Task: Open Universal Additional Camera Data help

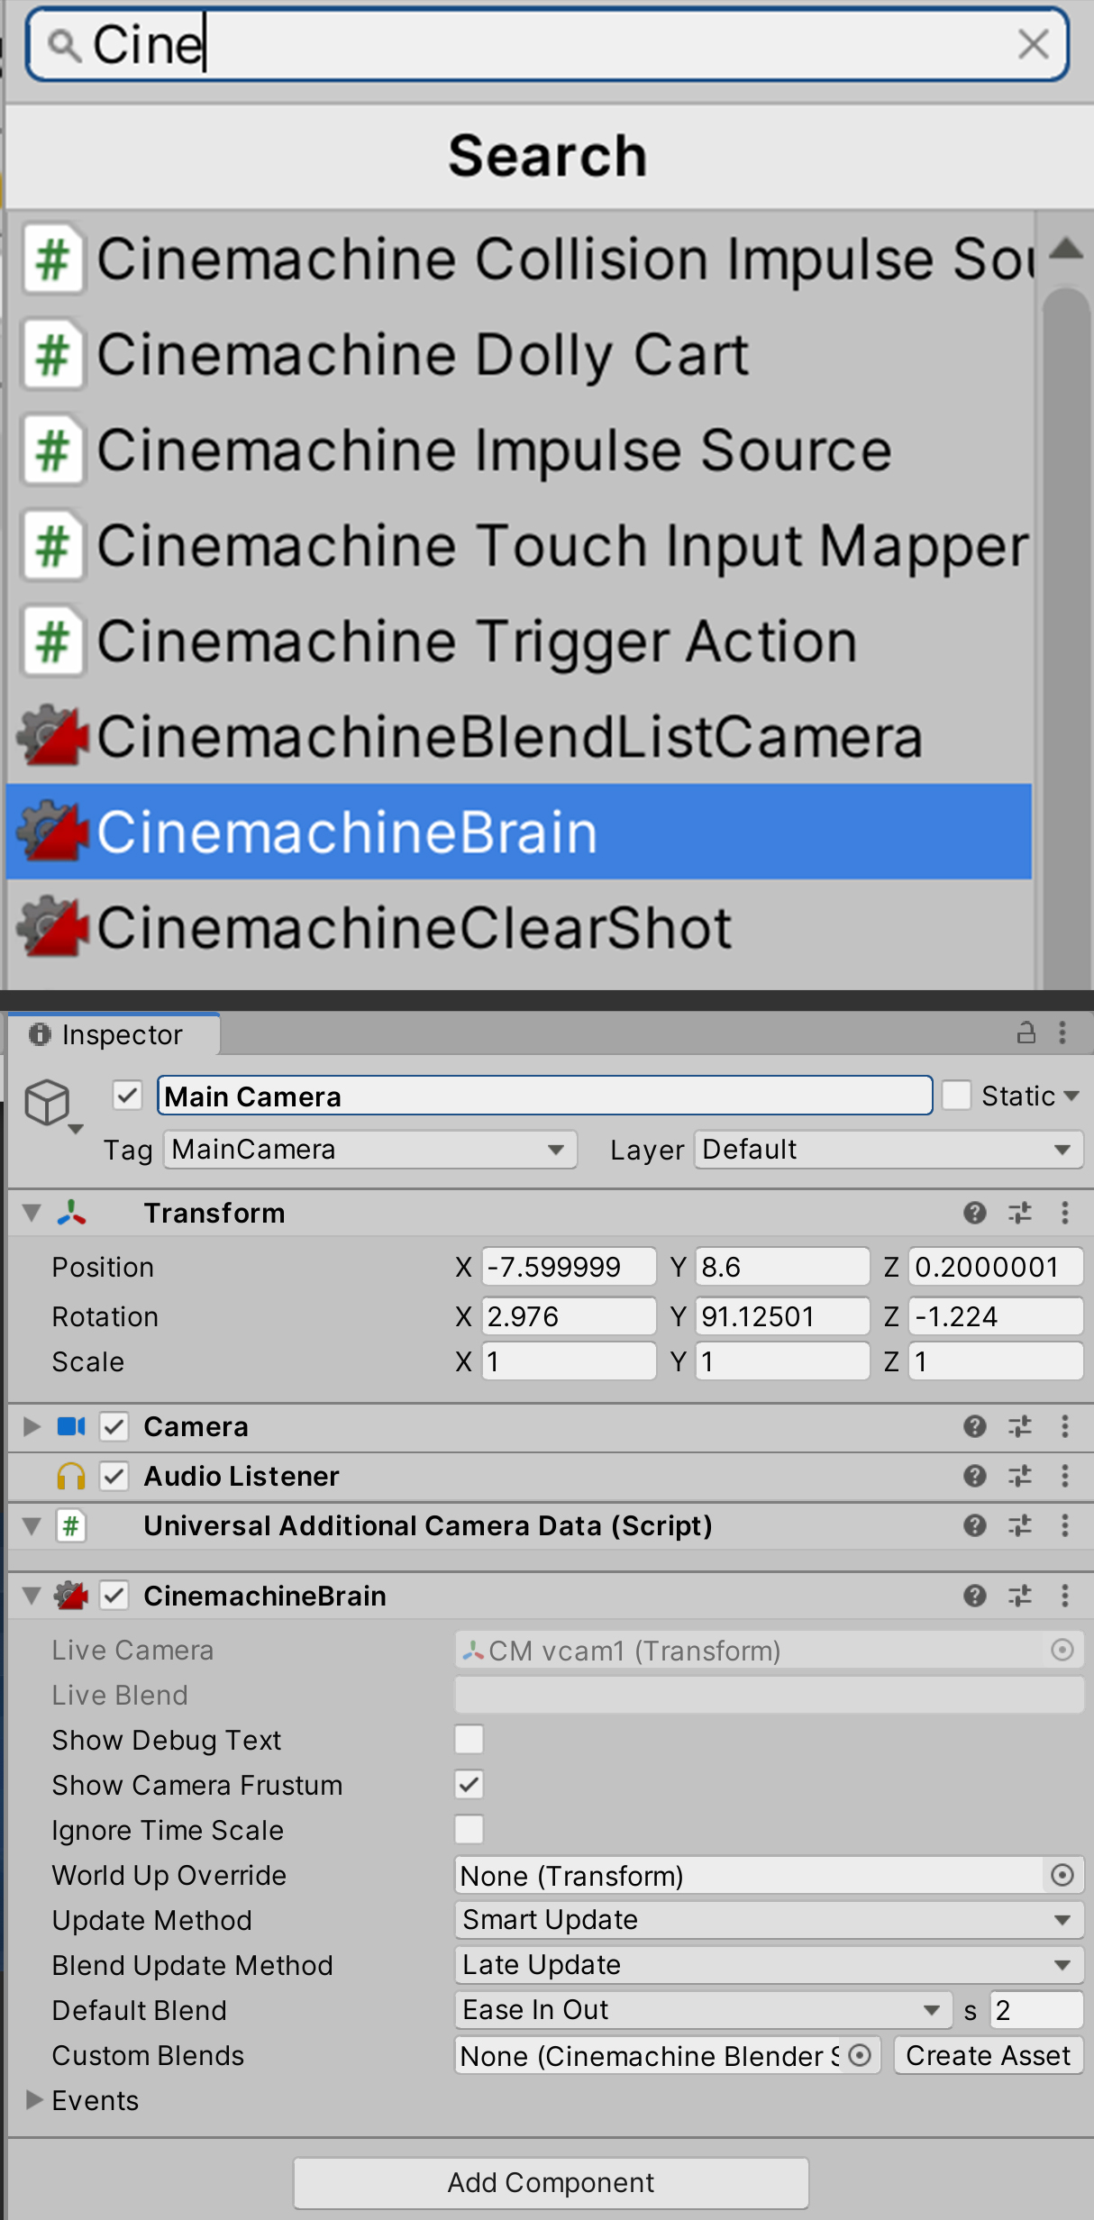Action: 974,1525
